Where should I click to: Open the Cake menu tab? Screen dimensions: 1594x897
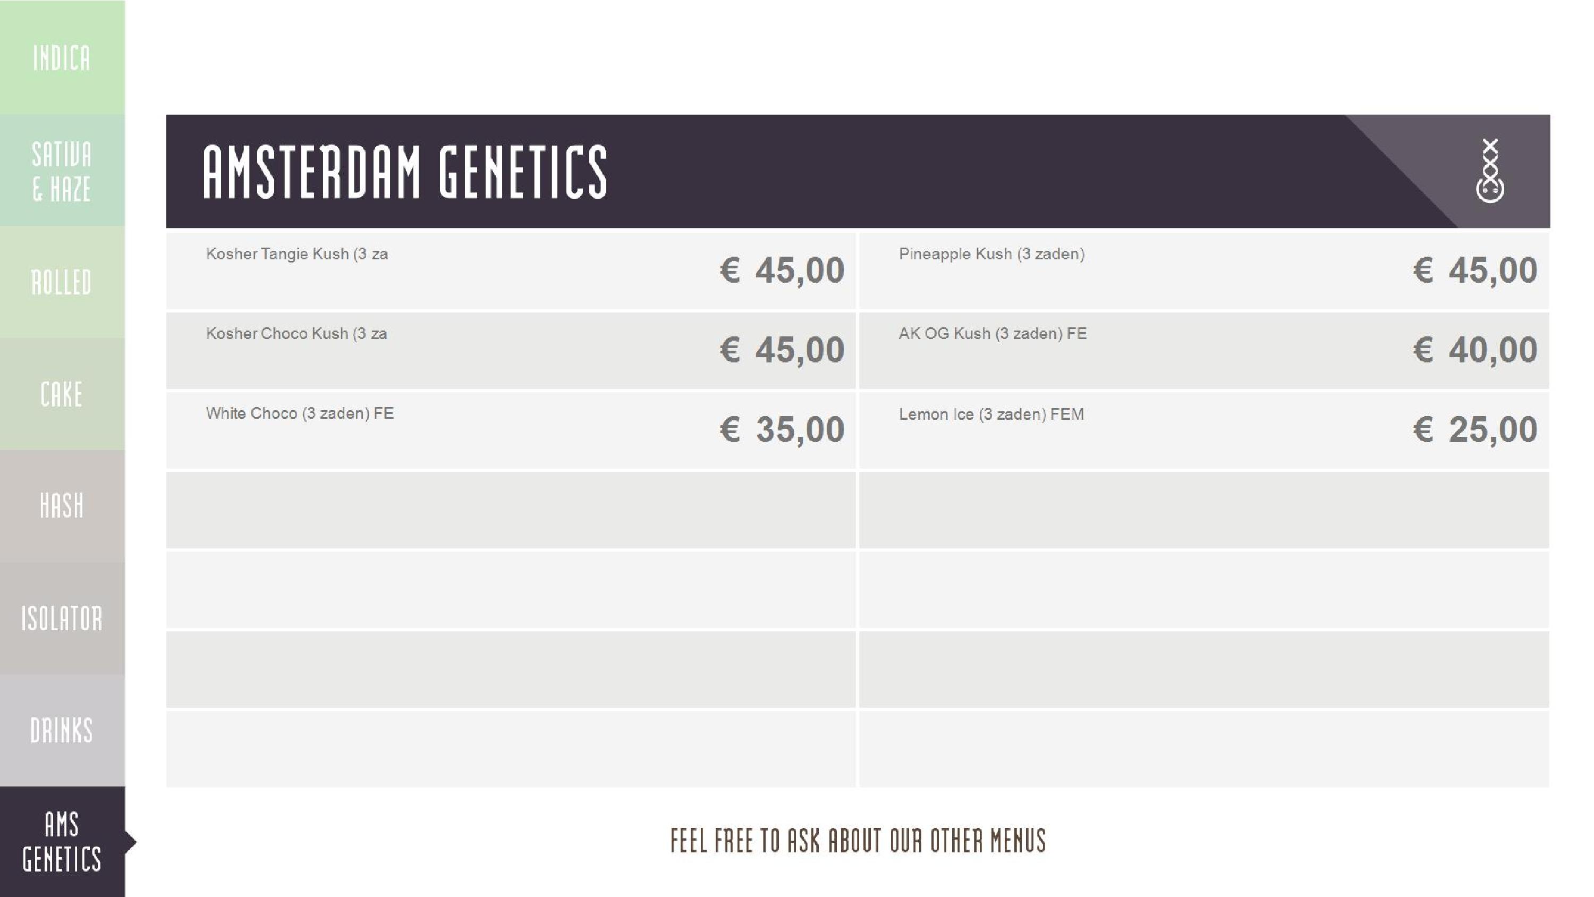click(62, 394)
